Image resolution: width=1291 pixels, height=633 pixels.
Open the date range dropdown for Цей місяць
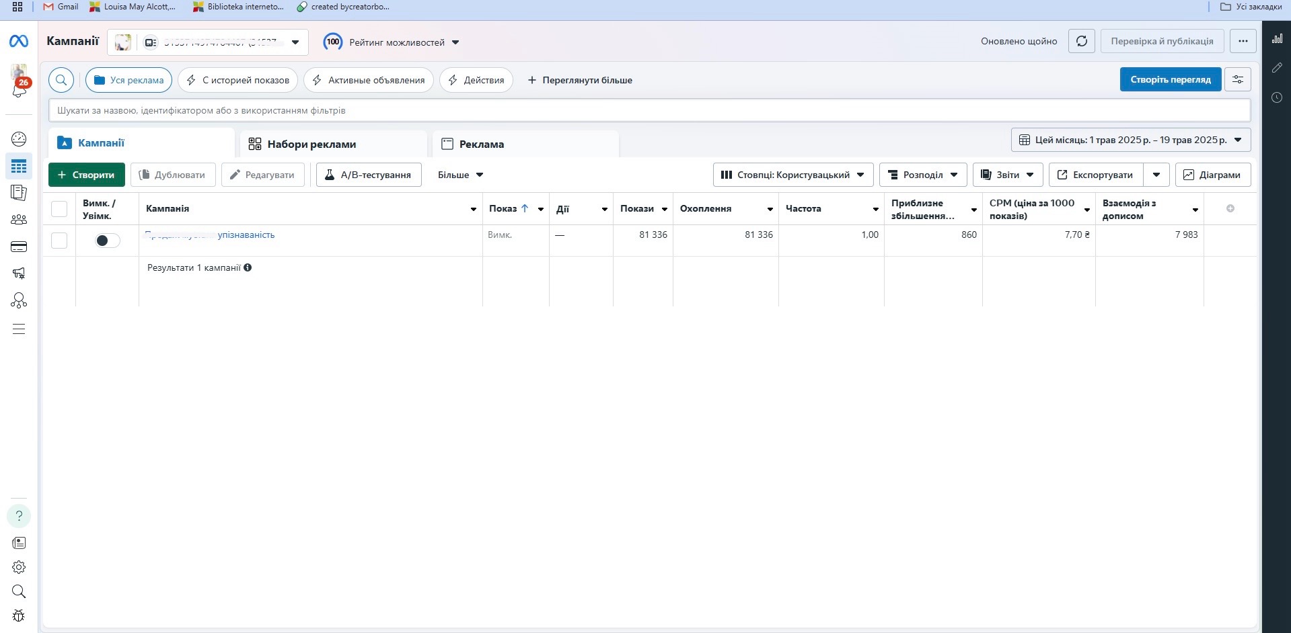(1131, 140)
